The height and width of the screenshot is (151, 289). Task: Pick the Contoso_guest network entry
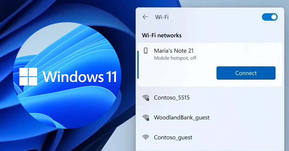click(210, 137)
